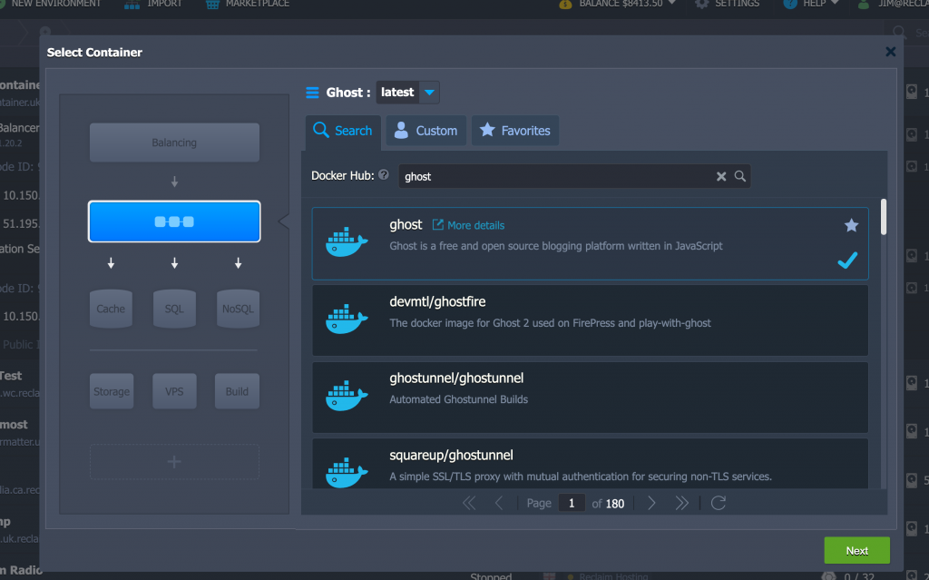The image size is (929, 580).
Task: Click the Docker whale icon of devmtl/ghostfire
Action: (347, 319)
